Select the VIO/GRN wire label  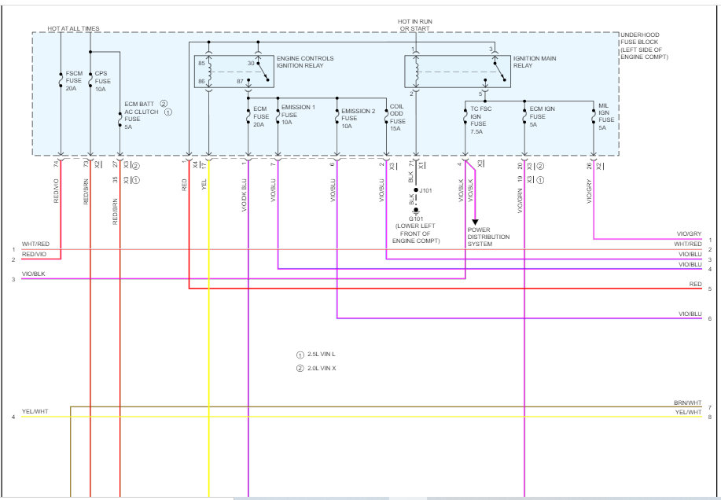pos(520,200)
